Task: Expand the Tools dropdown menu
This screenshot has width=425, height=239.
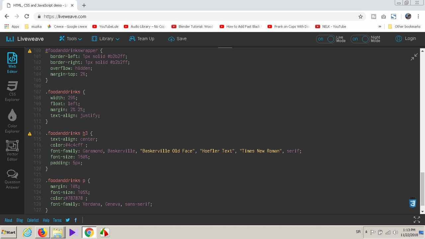Action: click(70, 39)
